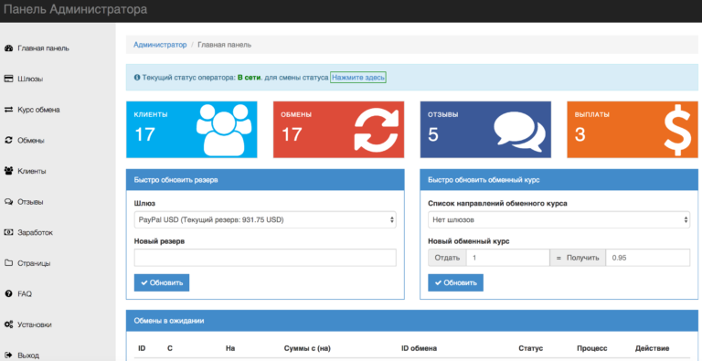Open the Шлюз PayPal USD dropdown
Image resolution: width=702 pixels, height=361 pixels.
click(x=265, y=220)
